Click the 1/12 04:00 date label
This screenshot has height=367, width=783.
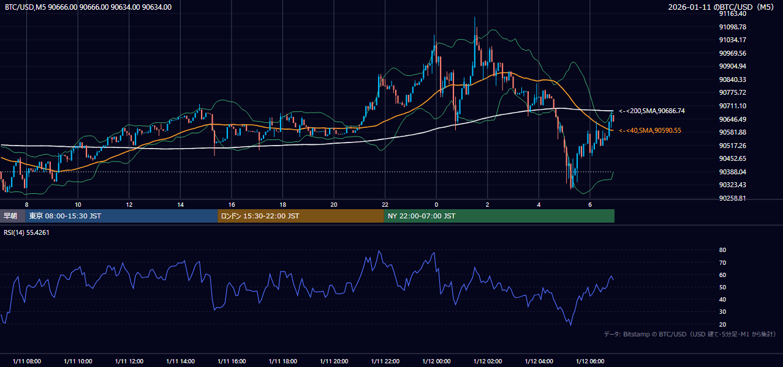tap(539, 361)
